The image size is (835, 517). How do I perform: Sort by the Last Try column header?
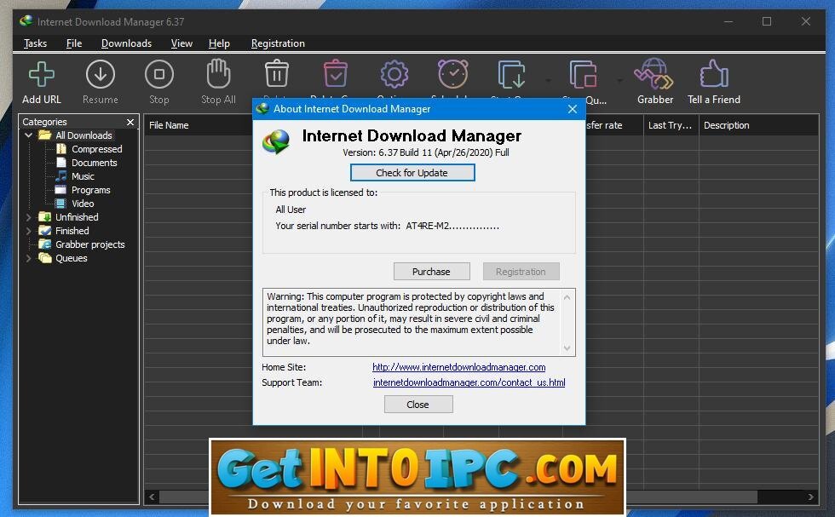(x=671, y=125)
